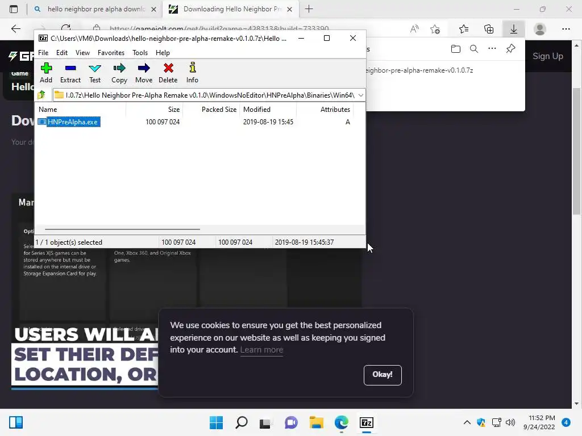The height and width of the screenshot is (436, 582).
Task: Open the Edit menu in 7-Zip
Action: coord(61,53)
